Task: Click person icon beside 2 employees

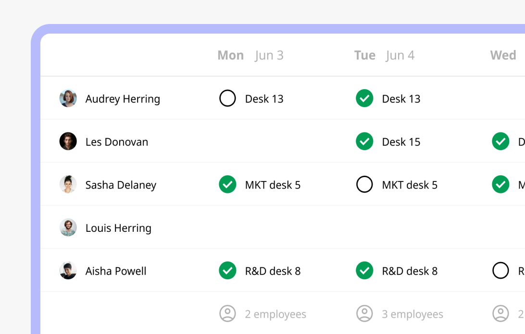Action: (228, 314)
